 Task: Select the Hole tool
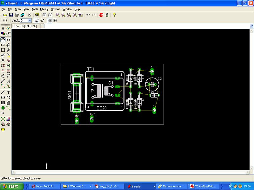(x=3, y=113)
